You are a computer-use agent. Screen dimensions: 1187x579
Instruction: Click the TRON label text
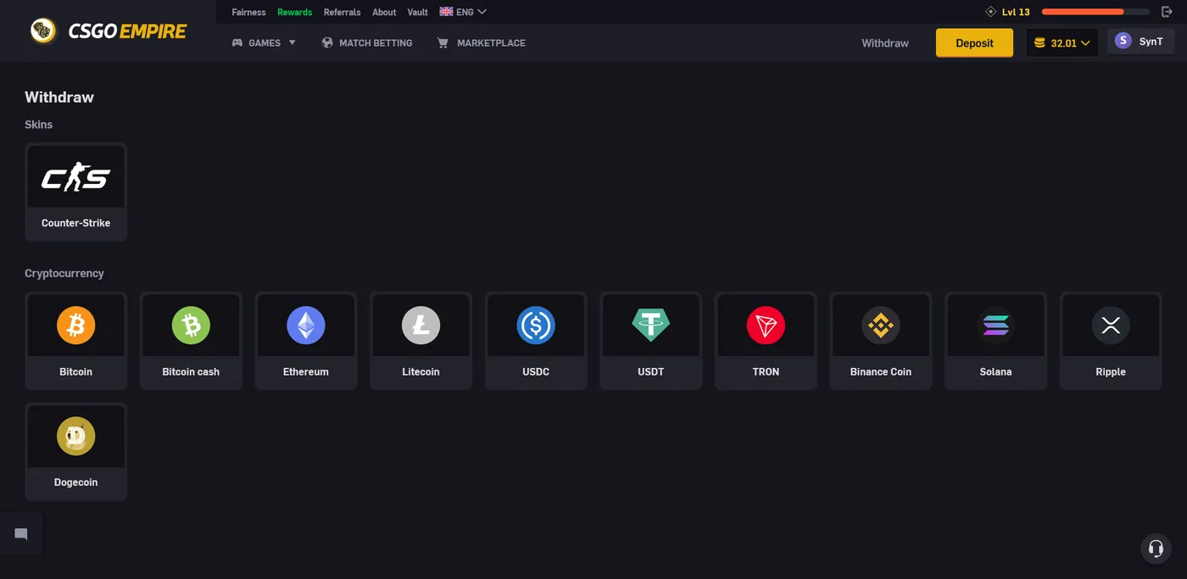point(766,371)
